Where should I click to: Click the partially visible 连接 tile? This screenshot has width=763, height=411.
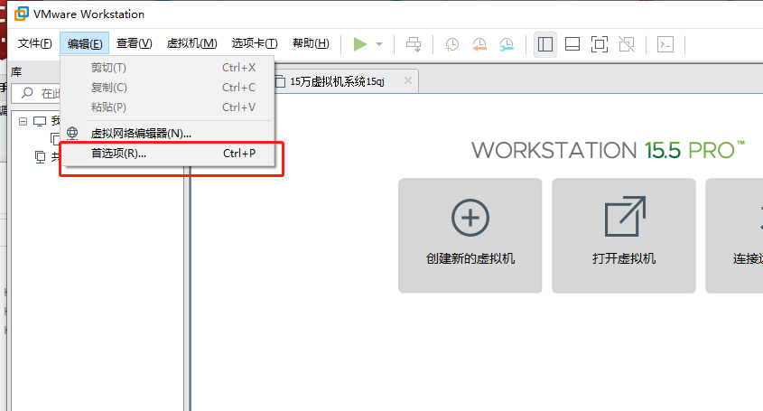tap(734, 235)
